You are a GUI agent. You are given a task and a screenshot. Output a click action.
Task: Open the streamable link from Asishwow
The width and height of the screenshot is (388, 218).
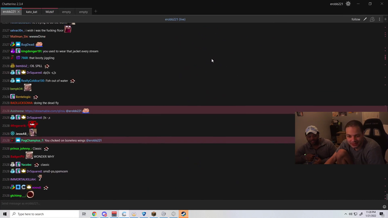pos(45,111)
